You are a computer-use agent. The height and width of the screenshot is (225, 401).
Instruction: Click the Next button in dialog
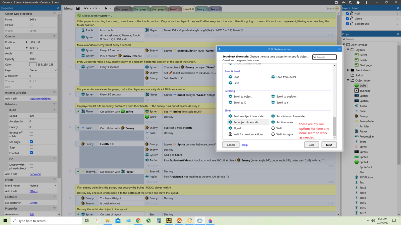[329, 145]
